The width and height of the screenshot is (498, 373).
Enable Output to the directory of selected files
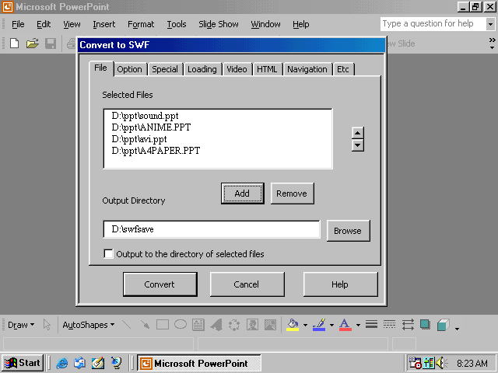[x=108, y=254]
